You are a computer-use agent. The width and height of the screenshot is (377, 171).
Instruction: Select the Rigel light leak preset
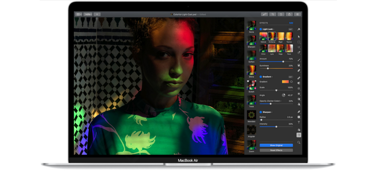pos(281,36)
